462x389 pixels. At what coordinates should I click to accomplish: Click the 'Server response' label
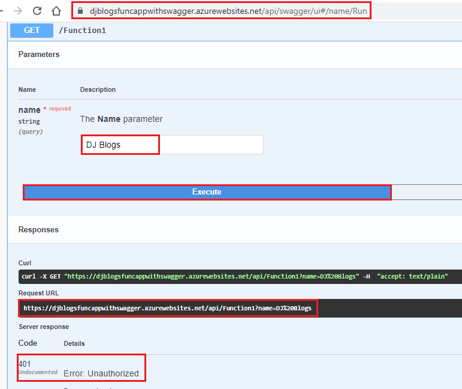[x=44, y=327]
